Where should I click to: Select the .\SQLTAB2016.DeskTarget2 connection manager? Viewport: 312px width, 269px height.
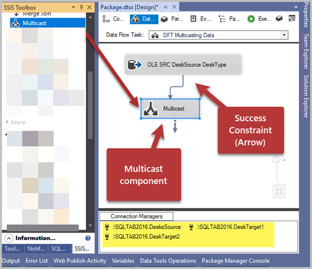pos(143,236)
